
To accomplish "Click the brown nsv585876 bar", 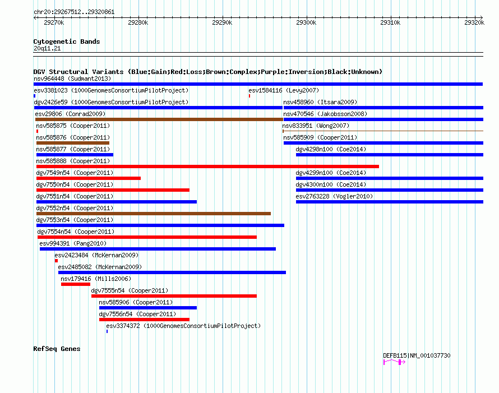I will [73, 143].
